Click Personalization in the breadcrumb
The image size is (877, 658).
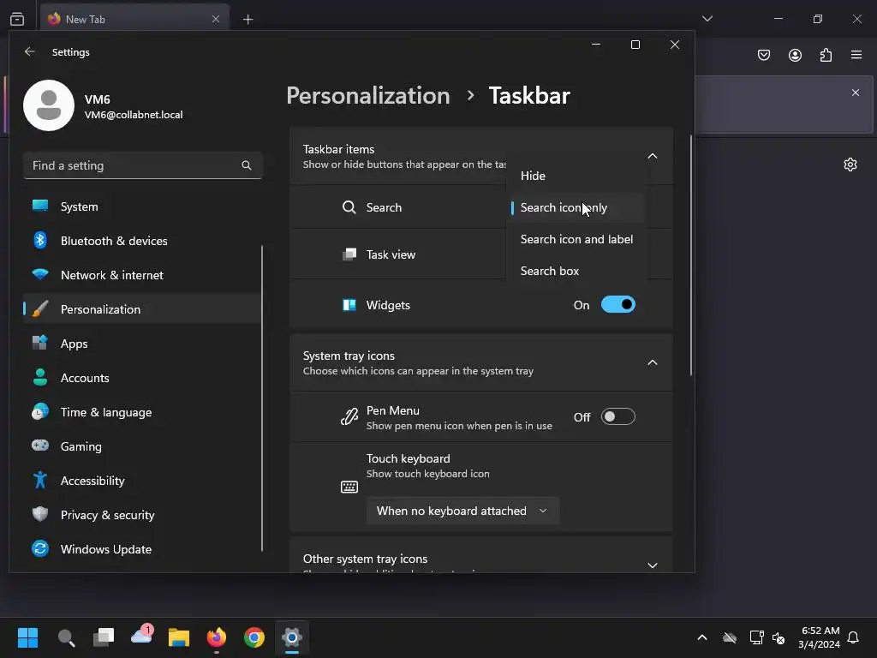pos(368,96)
